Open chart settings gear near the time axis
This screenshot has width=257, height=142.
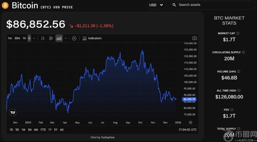(191, 122)
